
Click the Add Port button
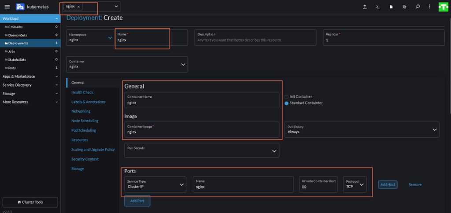point(137,201)
